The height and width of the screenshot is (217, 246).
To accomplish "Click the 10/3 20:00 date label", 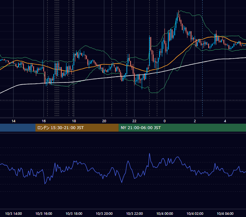I will [x=104, y=213].
